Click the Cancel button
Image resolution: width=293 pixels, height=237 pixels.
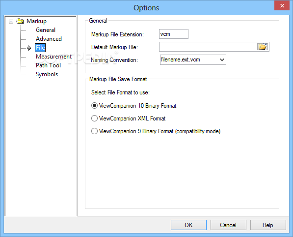tap(228, 225)
